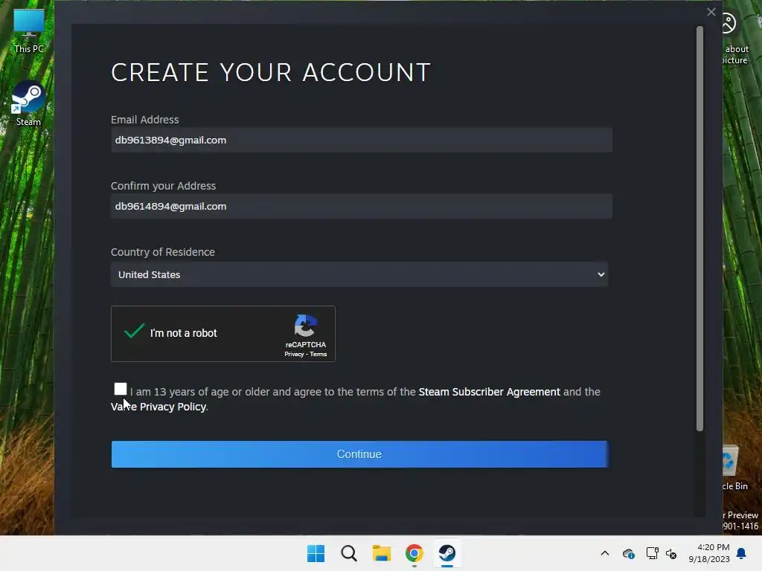Open the Windows Start menu
Viewport: 762px width, 571px height.
tap(316, 553)
